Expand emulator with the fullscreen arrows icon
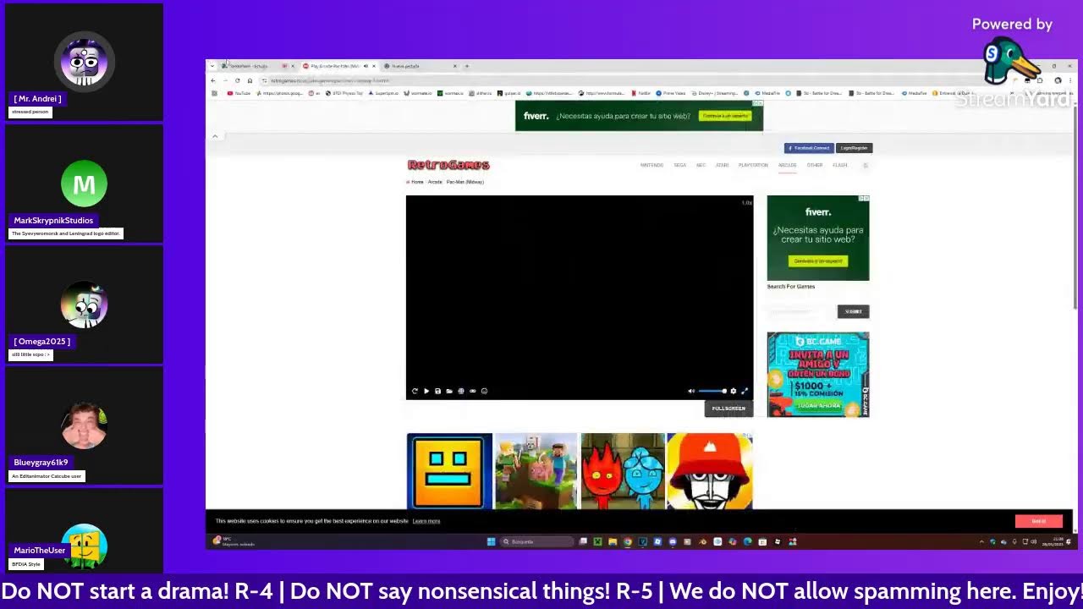1083x609 pixels. pos(745,391)
